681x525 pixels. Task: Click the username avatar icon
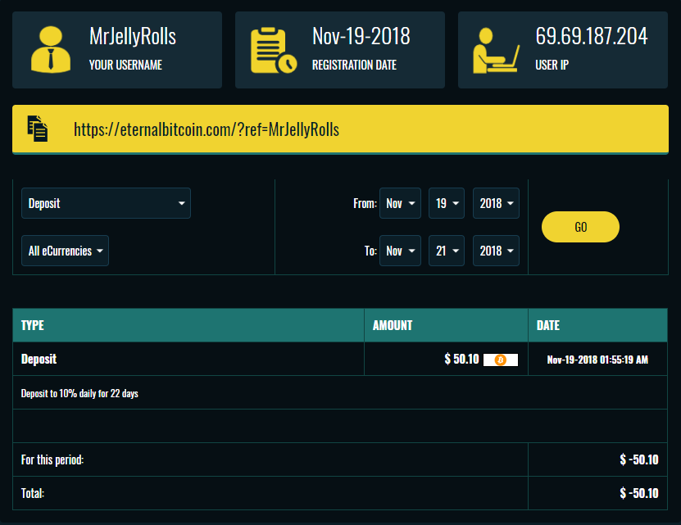(51, 50)
